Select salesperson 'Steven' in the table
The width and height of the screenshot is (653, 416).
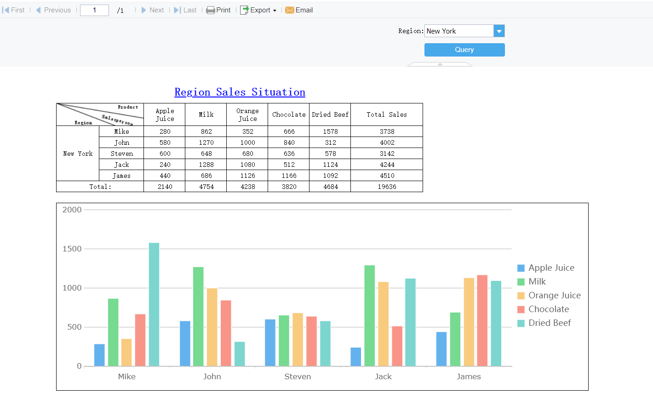[121, 154]
